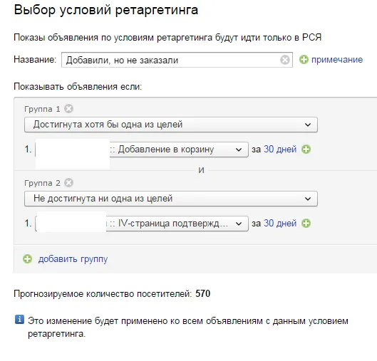Click the 'Группа 2' label
The height and width of the screenshot is (361, 377).
(x=42, y=183)
